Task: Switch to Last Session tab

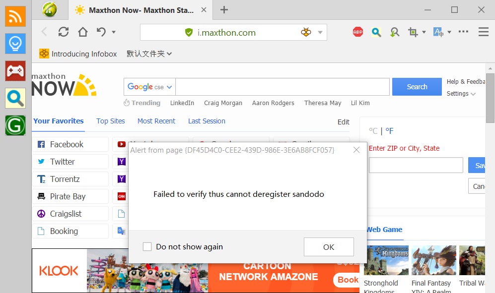Action: tap(207, 121)
